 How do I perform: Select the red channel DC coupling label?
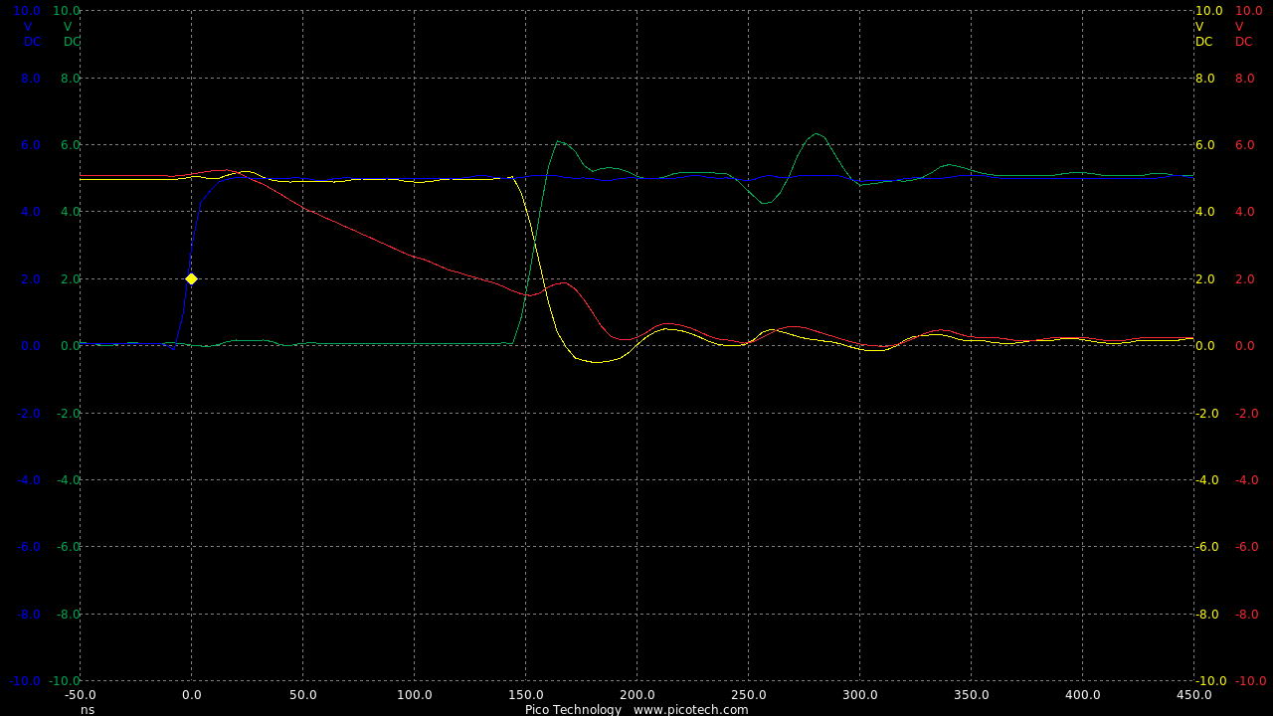click(1243, 42)
